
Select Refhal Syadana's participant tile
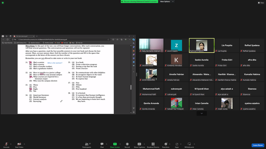[252, 46]
